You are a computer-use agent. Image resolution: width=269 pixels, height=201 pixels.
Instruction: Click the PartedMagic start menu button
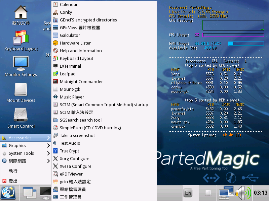tap(8, 193)
